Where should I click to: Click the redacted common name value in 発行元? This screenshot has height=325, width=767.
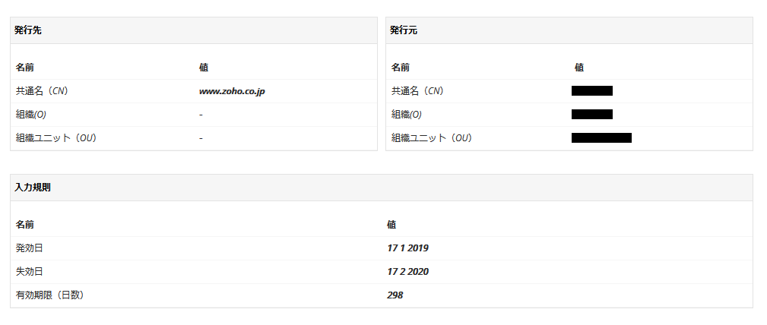point(592,91)
